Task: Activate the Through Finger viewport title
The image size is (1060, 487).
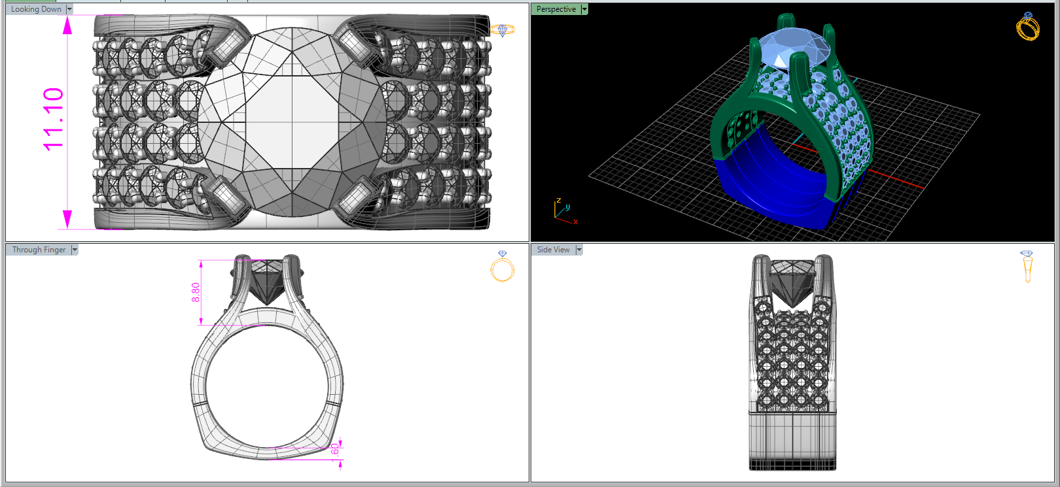Action: [x=39, y=250]
